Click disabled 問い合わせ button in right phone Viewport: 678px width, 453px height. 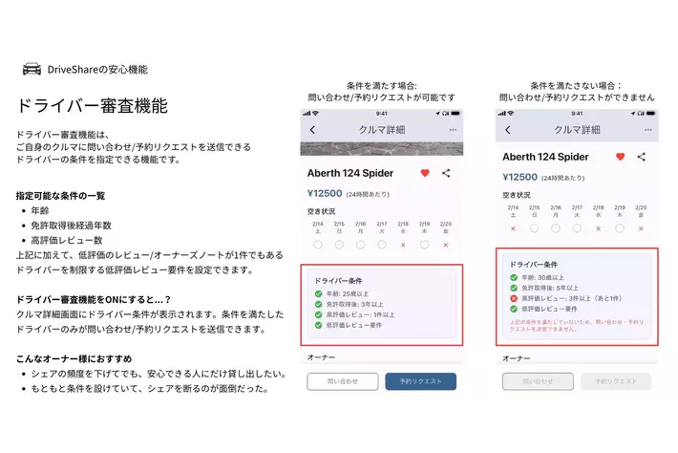pyautogui.click(x=538, y=381)
